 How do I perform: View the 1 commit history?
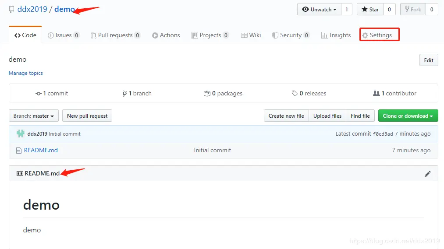click(x=52, y=93)
